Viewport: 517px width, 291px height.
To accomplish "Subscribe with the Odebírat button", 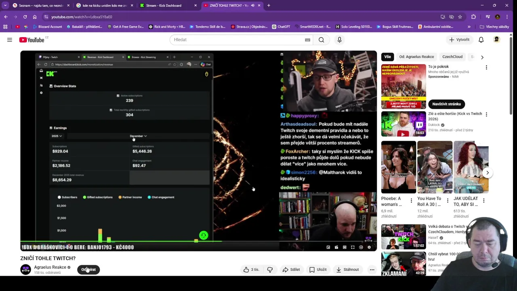I will 88,270.
